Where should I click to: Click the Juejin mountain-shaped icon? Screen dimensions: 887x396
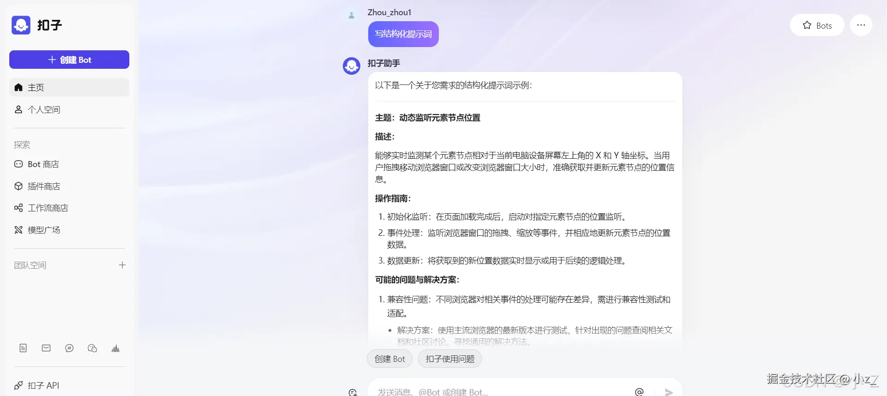(x=115, y=348)
